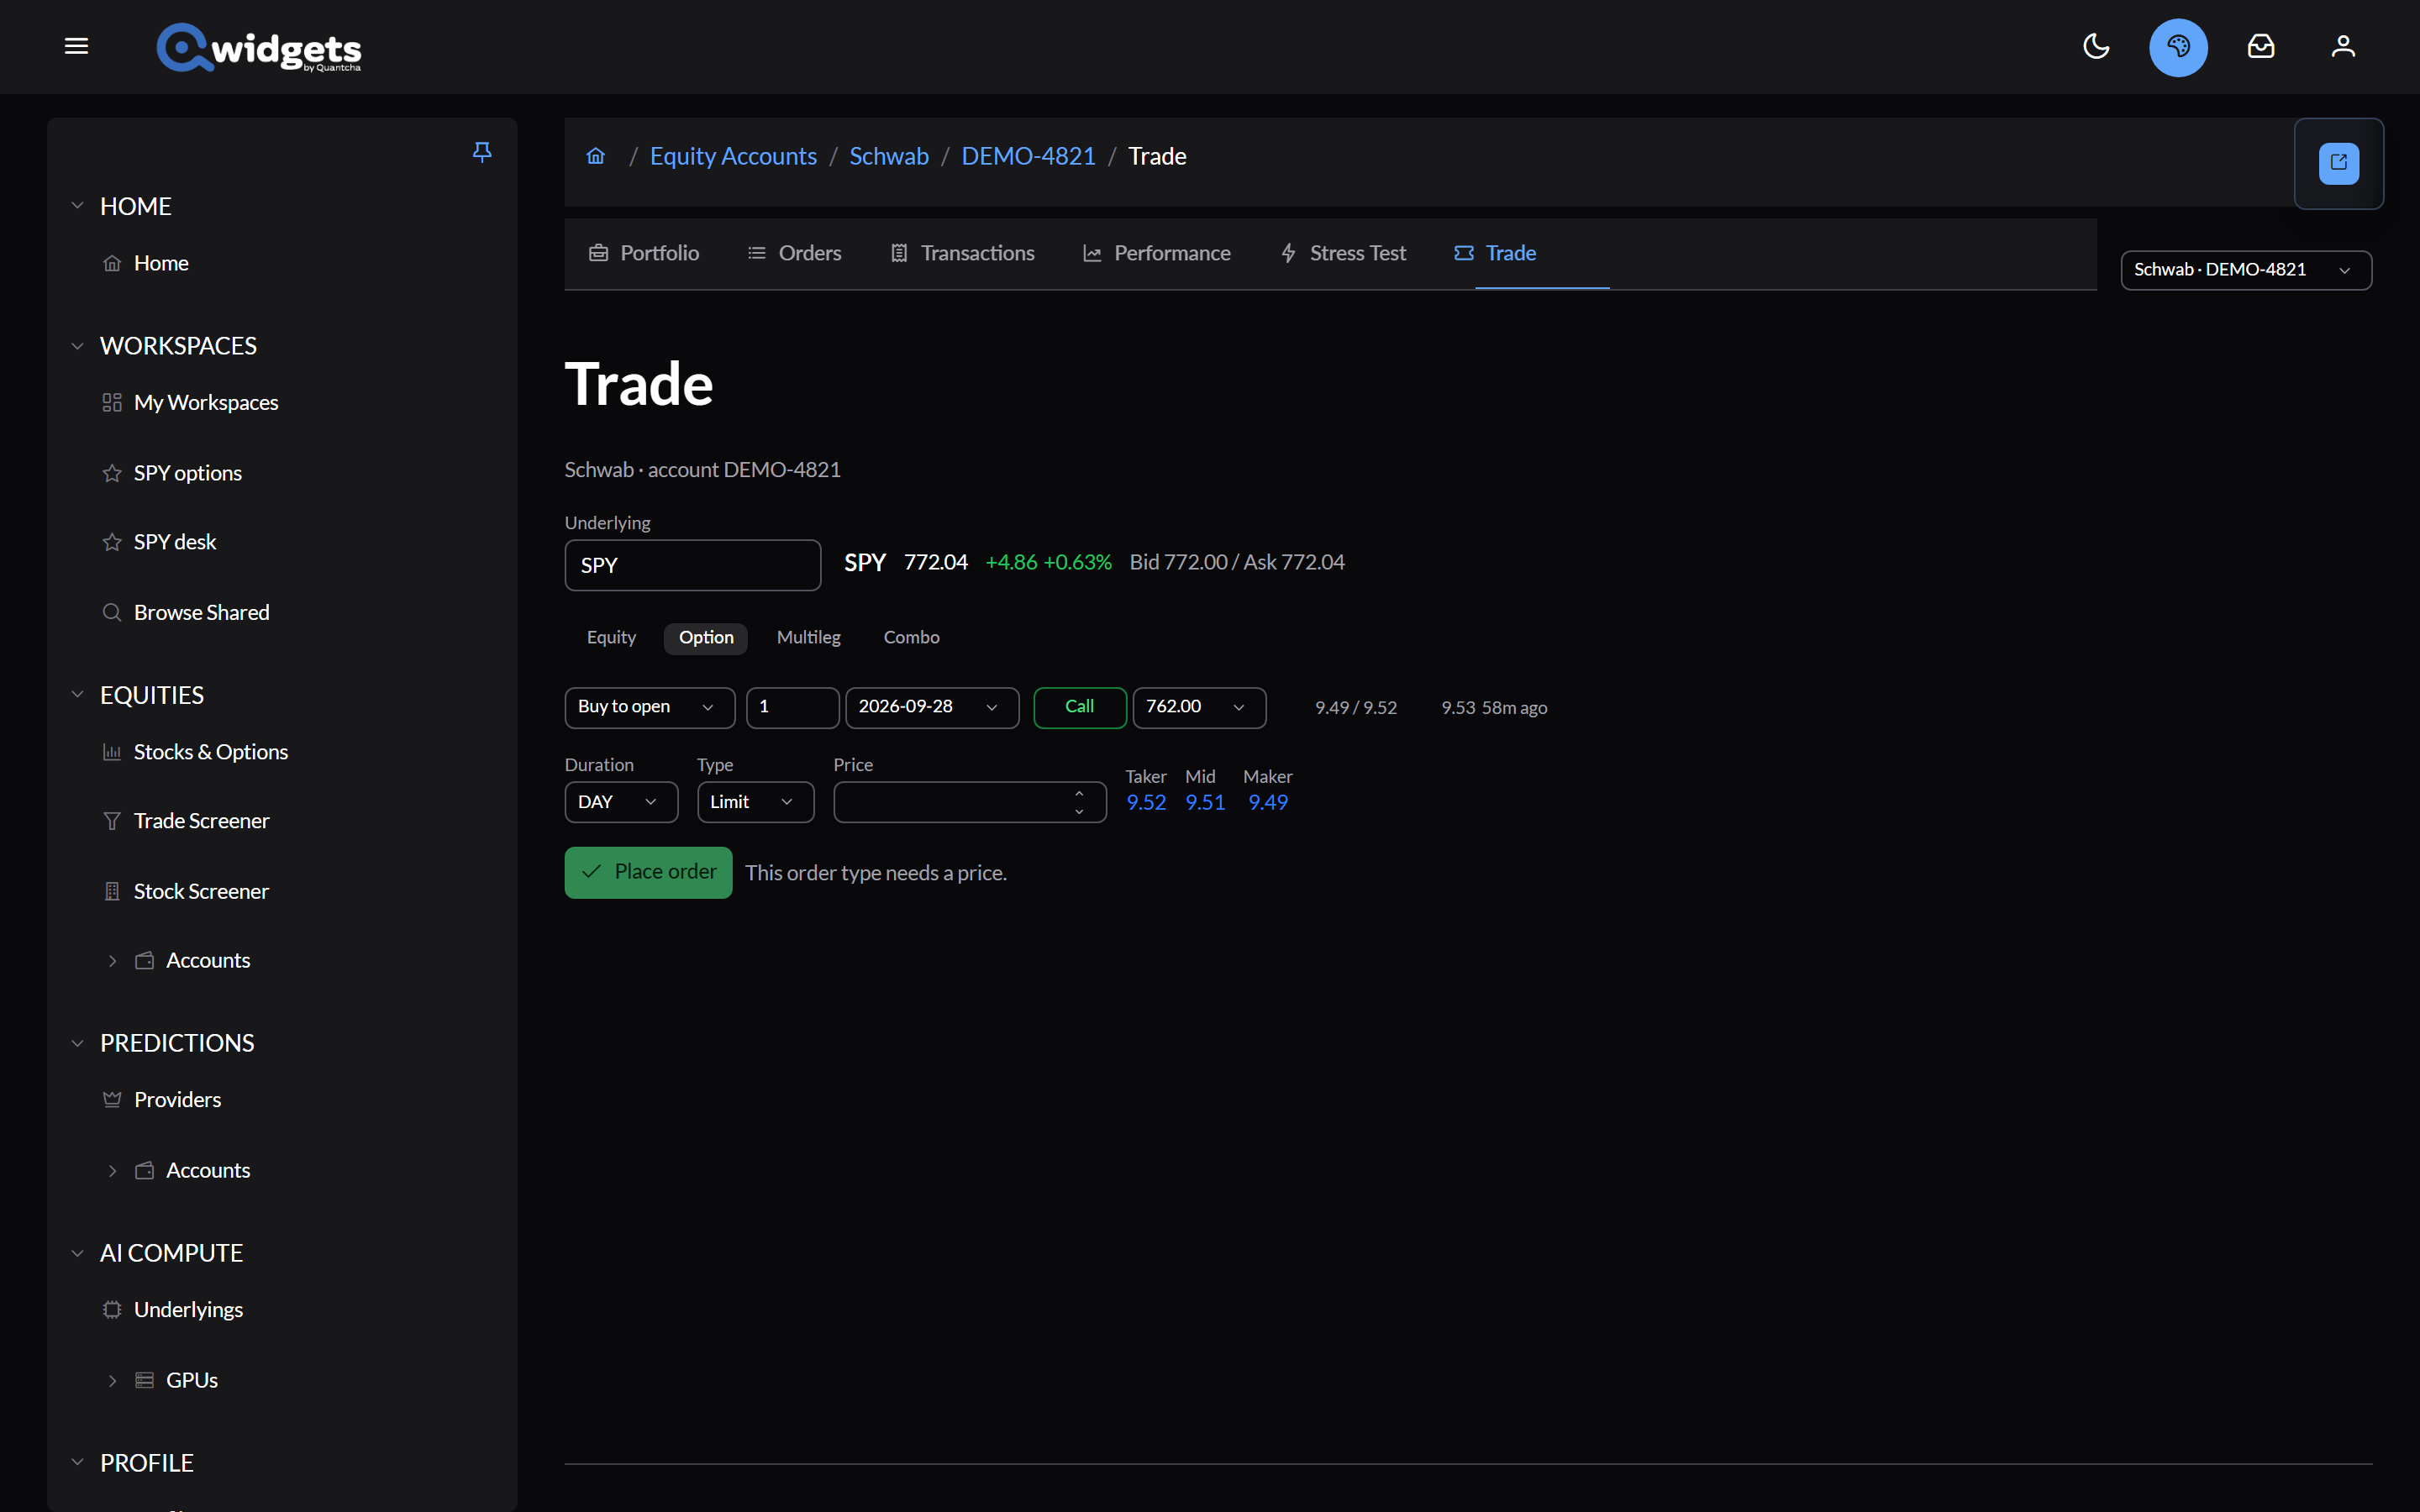Click DEMO-4821 breadcrumb link
Image resolution: width=2420 pixels, height=1512 pixels.
[x=1028, y=156]
